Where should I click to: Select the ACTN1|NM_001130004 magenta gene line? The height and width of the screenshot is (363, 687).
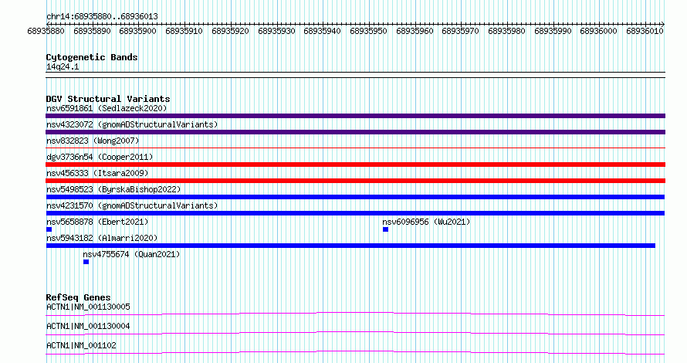coord(355,333)
